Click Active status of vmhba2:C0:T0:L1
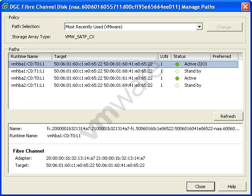 tap(190, 78)
